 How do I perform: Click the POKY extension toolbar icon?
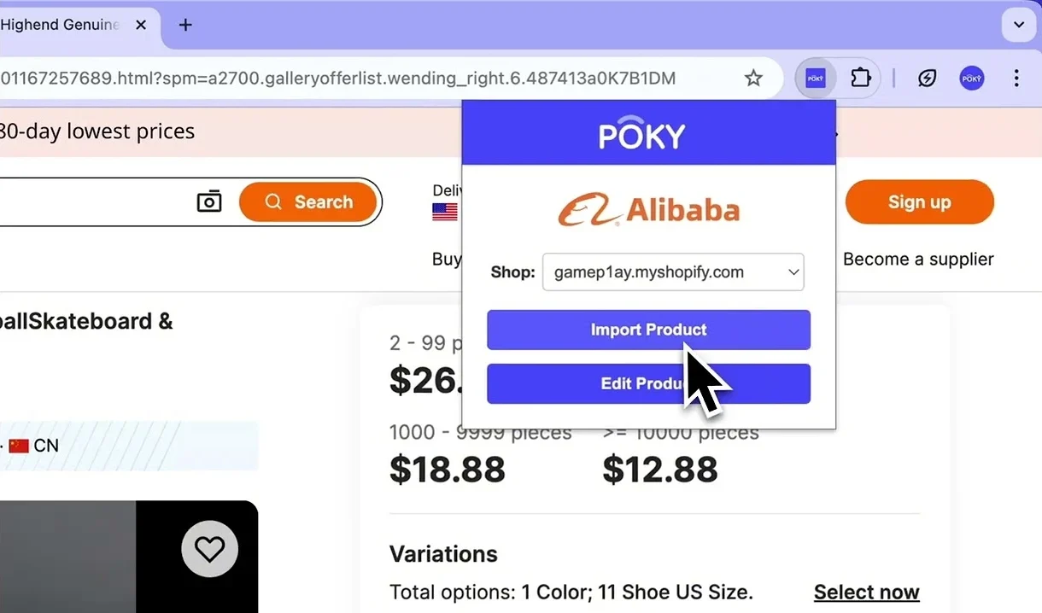pyautogui.click(x=815, y=78)
